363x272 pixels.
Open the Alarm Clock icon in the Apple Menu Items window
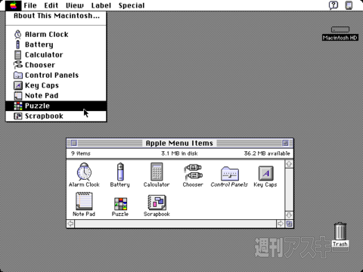coord(84,172)
